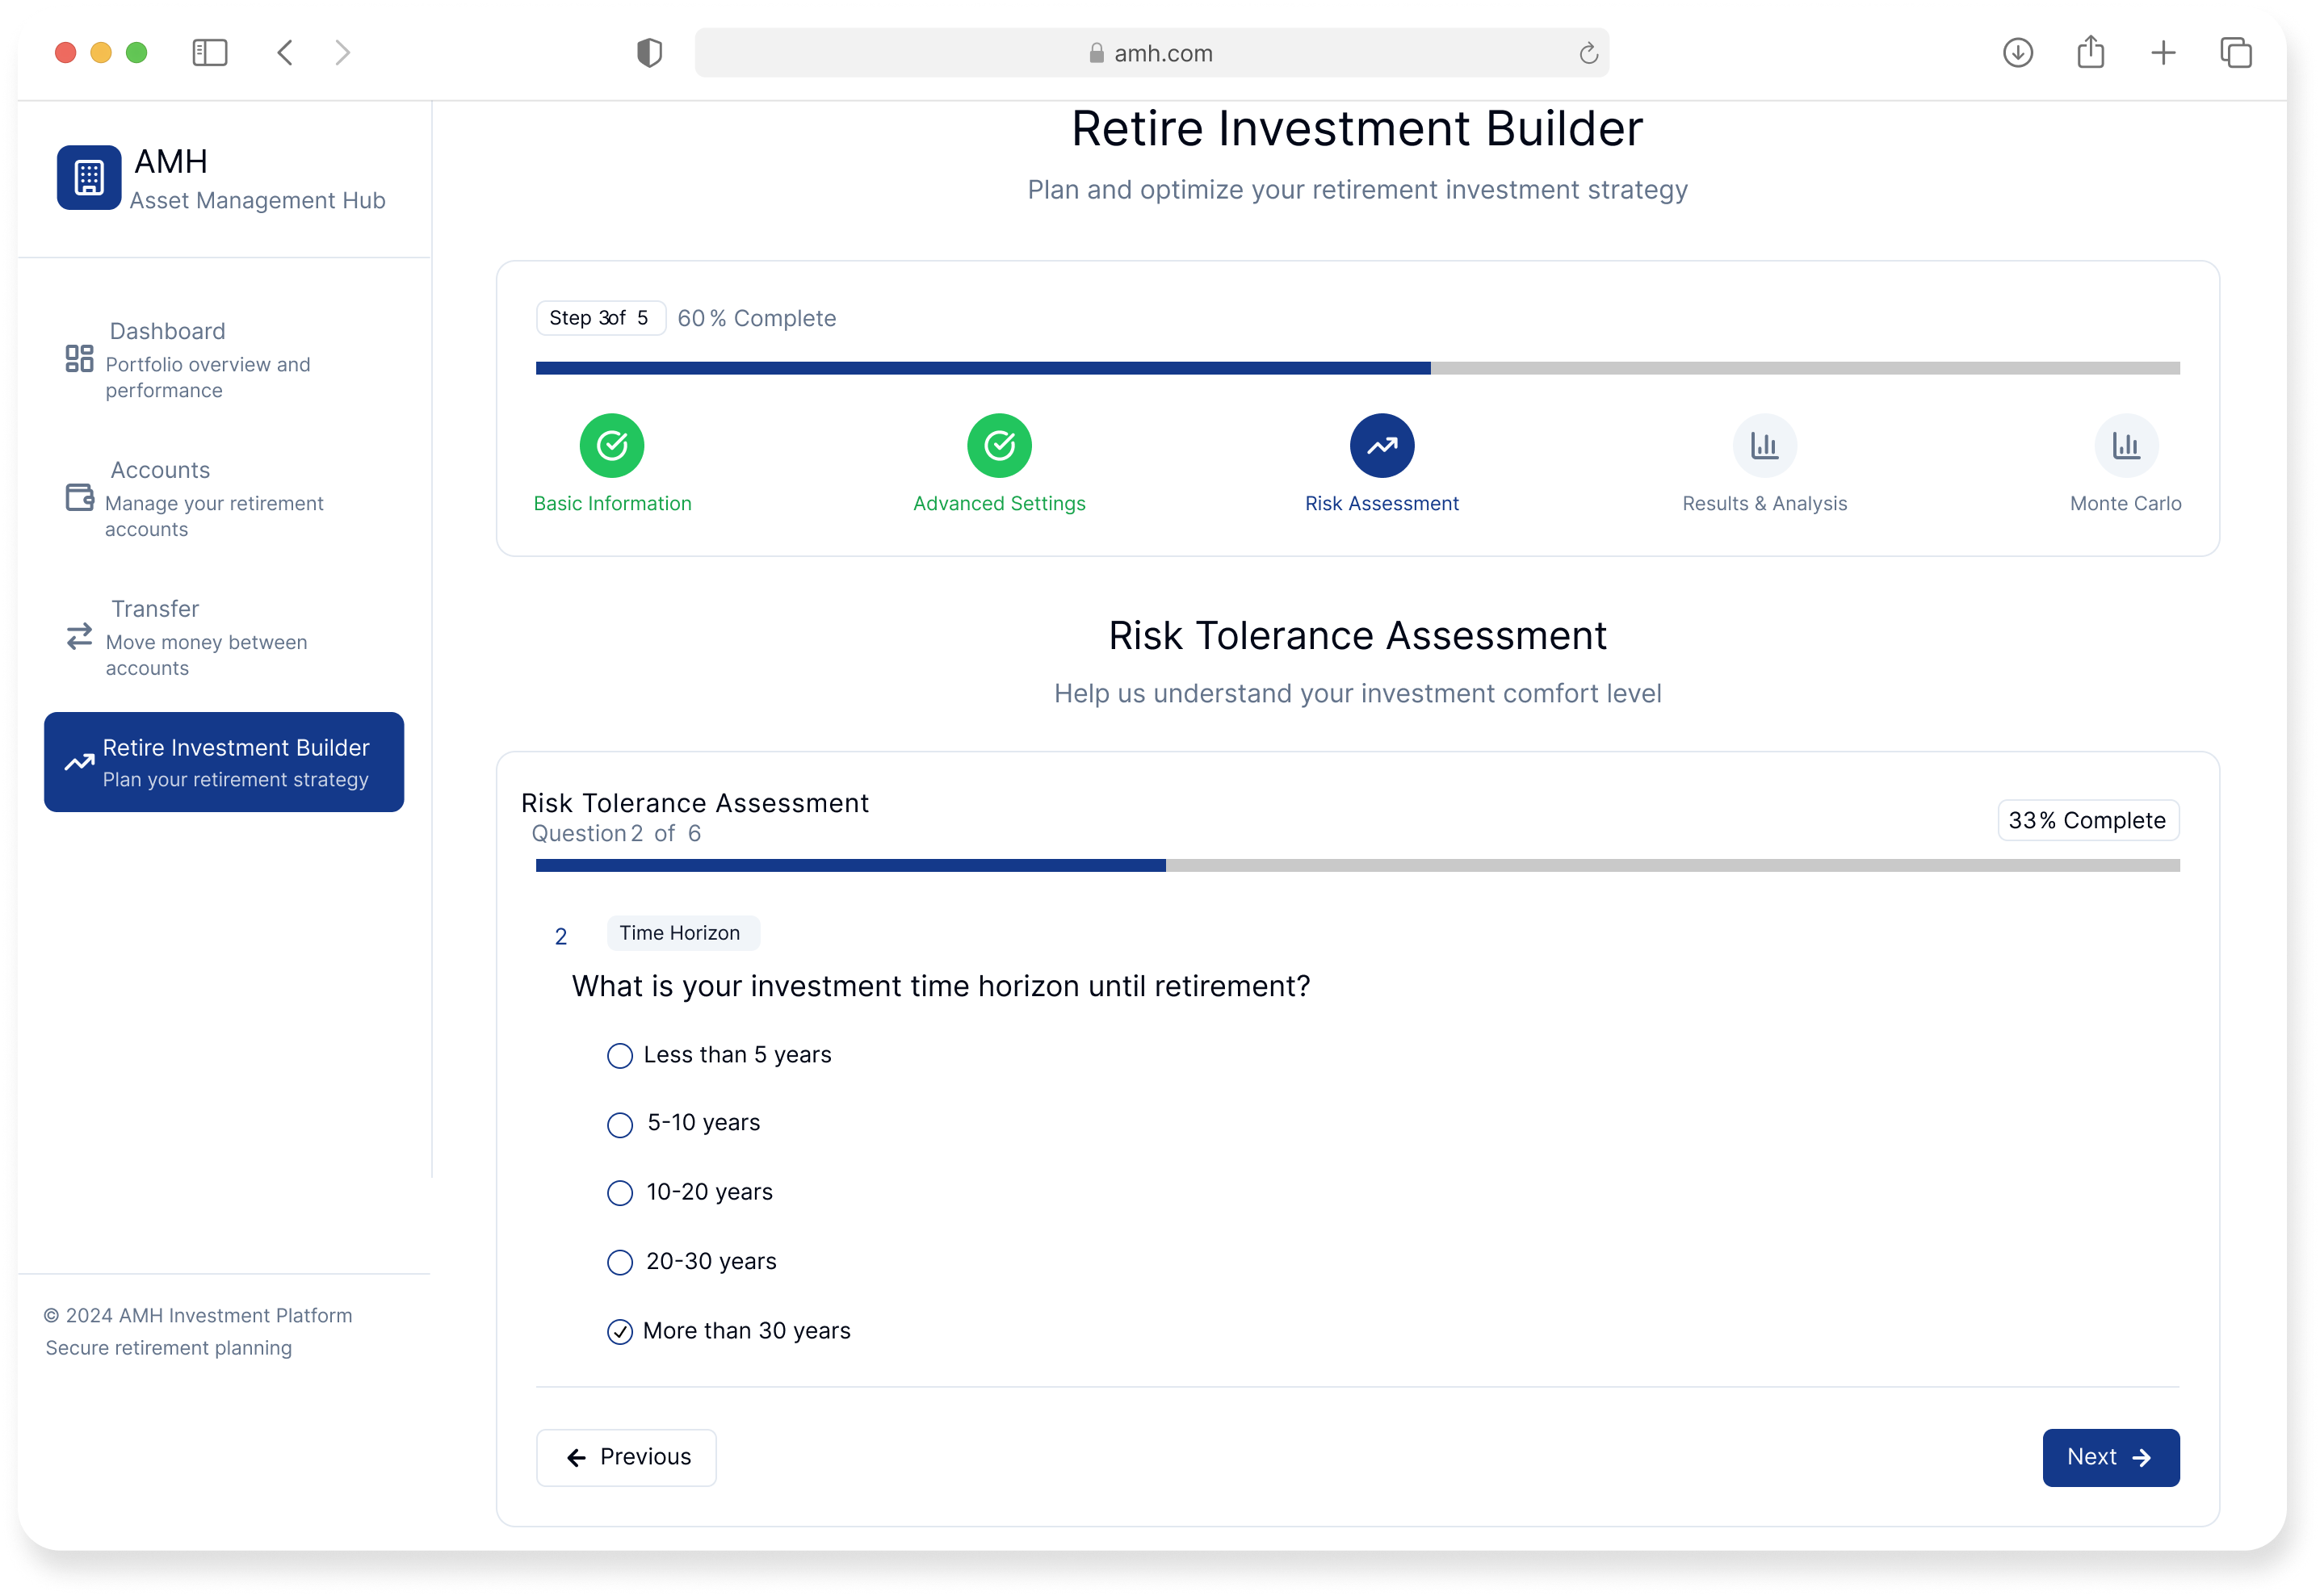Pick the '5-10 years' option
Image resolution: width=2320 pixels, height=1596 pixels.
tap(620, 1125)
